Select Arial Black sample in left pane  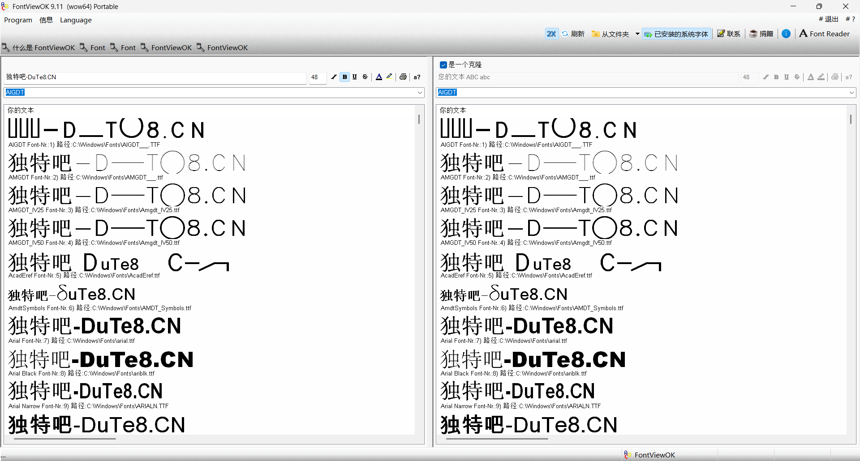101,359
